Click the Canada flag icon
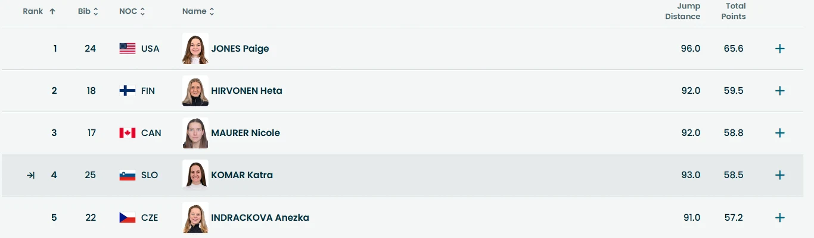 (128, 133)
